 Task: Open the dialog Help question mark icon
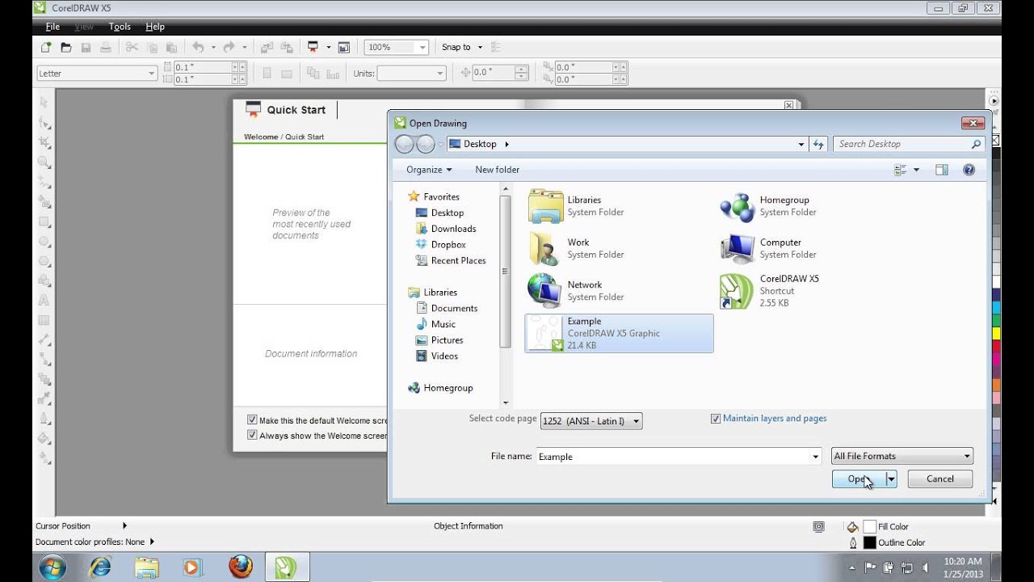pos(969,170)
